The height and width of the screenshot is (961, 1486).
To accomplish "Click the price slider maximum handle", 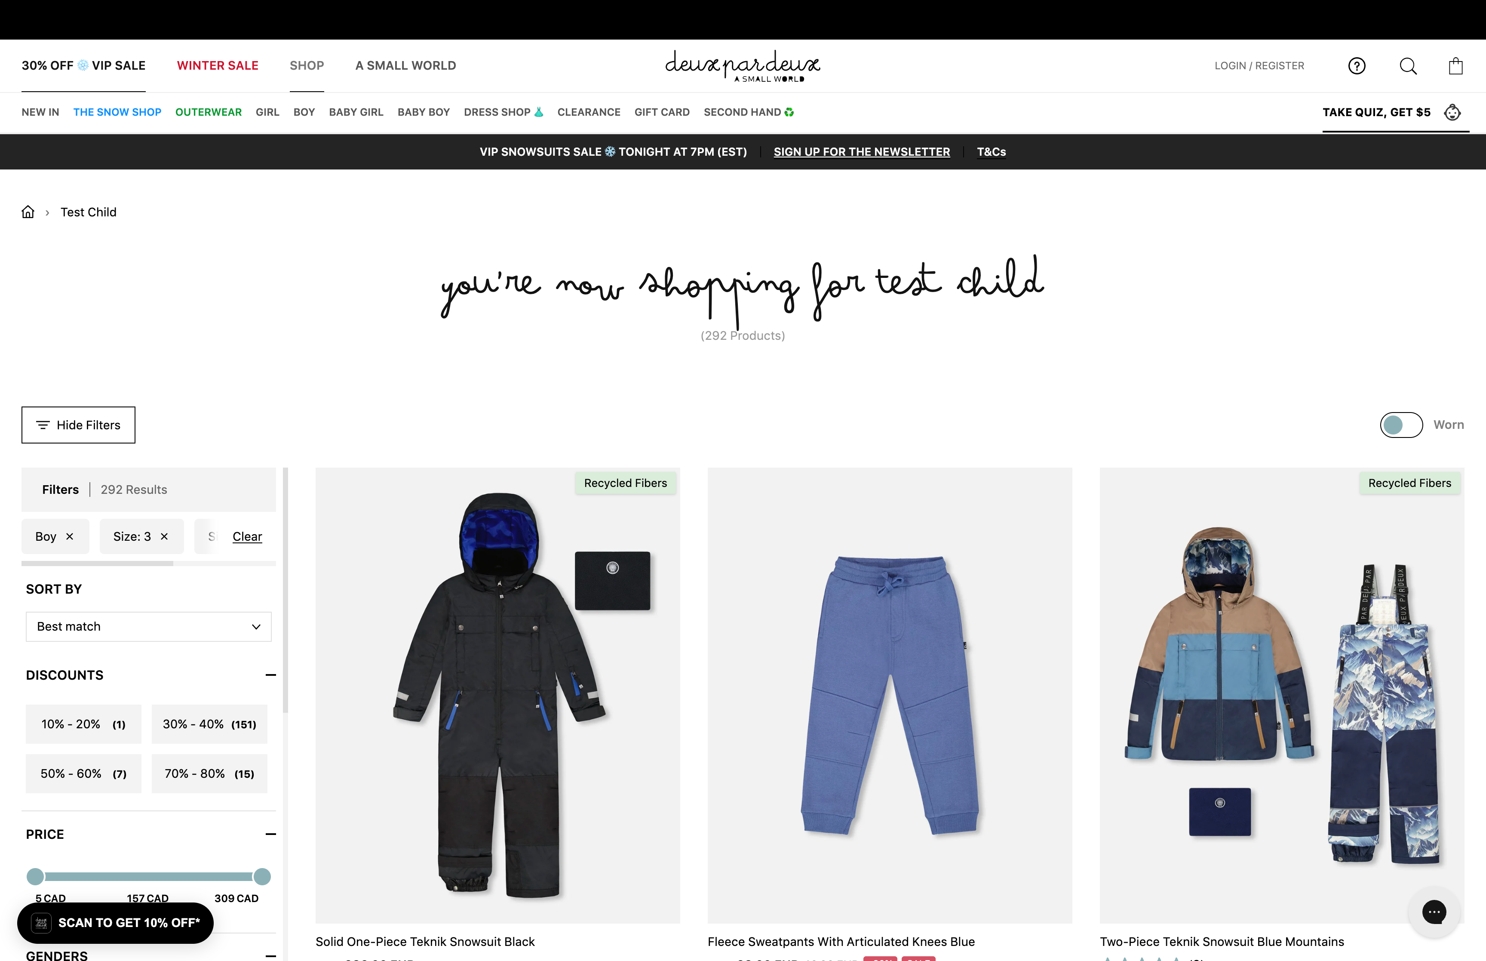I will (262, 877).
